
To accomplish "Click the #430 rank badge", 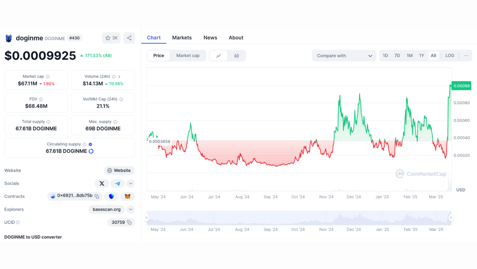I will pyautogui.click(x=75, y=38).
